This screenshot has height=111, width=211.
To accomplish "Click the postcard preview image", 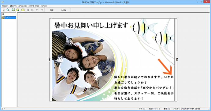I will [x=113, y=60].
